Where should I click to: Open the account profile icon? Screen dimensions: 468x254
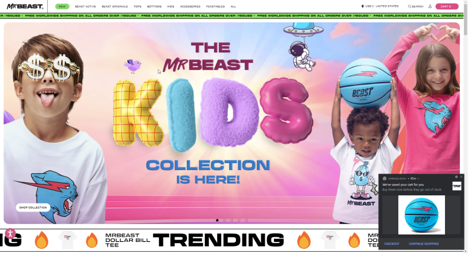(x=430, y=6)
